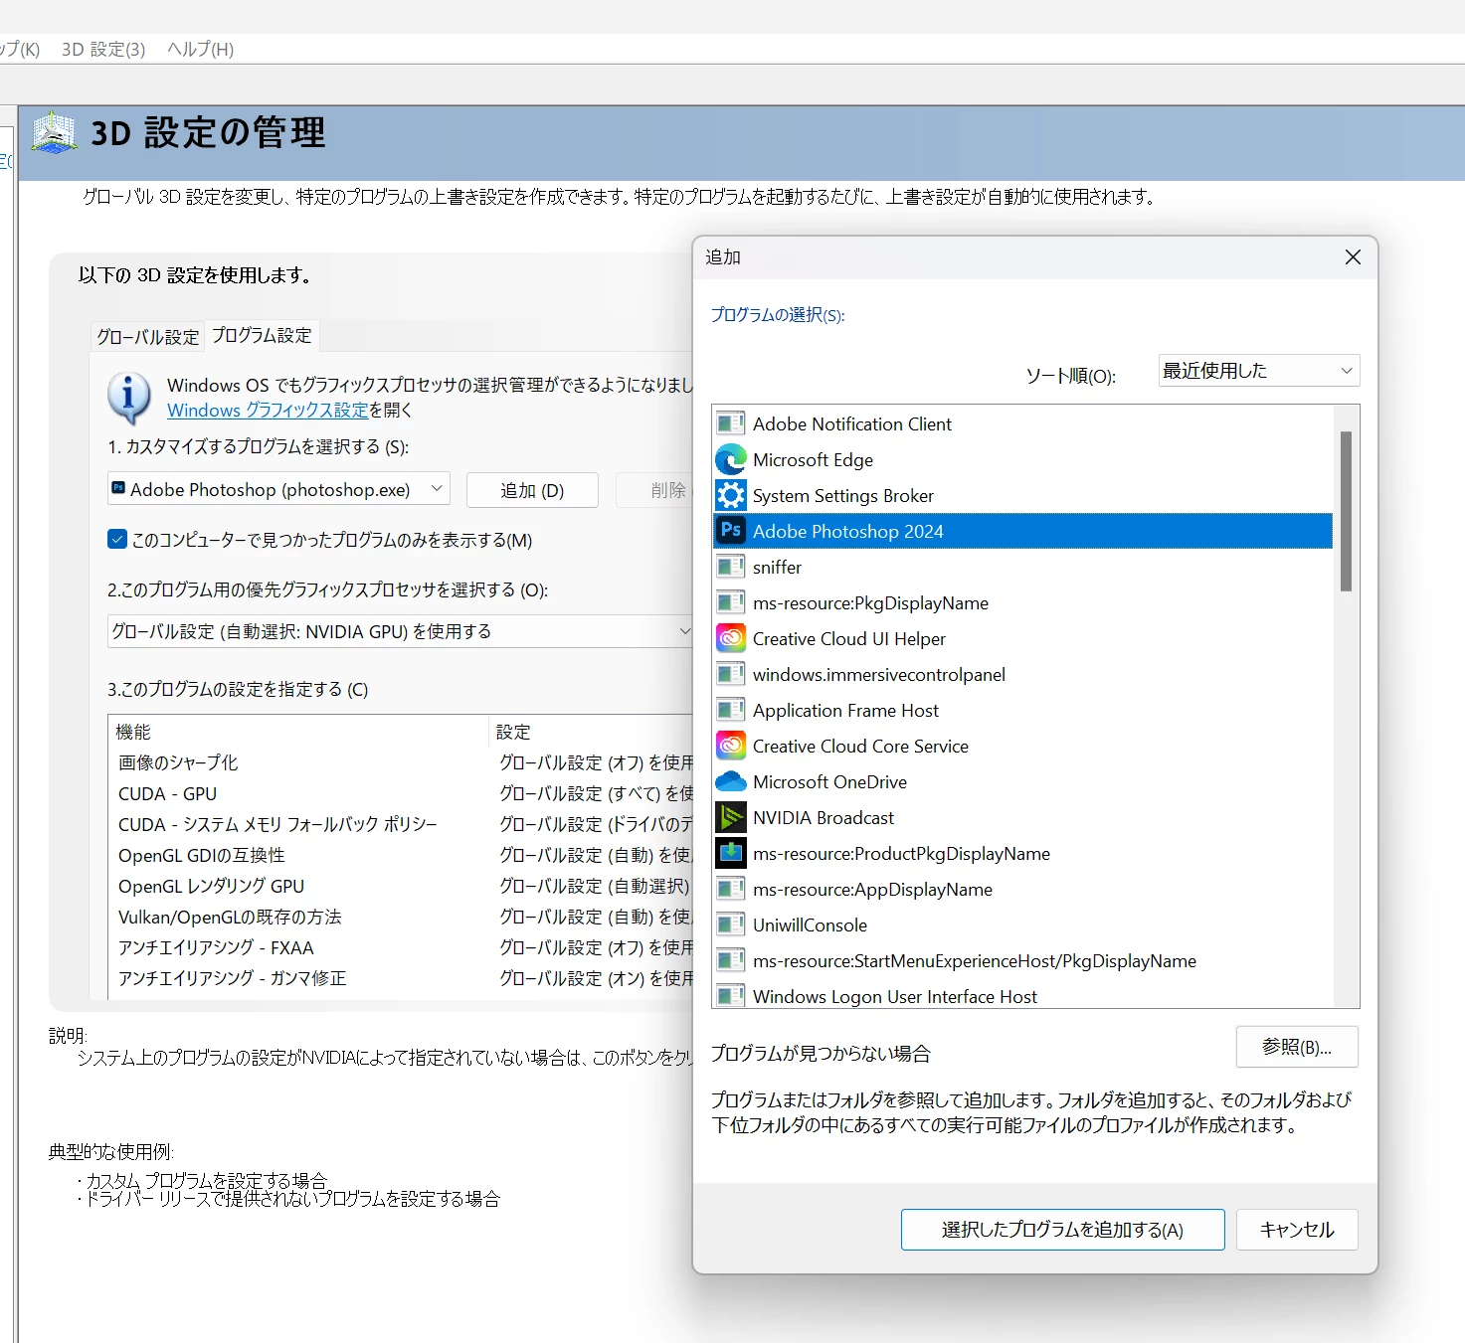The width and height of the screenshot is (1465, 1343).
Task: Click the program list vertical scrollbar
Action: 1346,511
